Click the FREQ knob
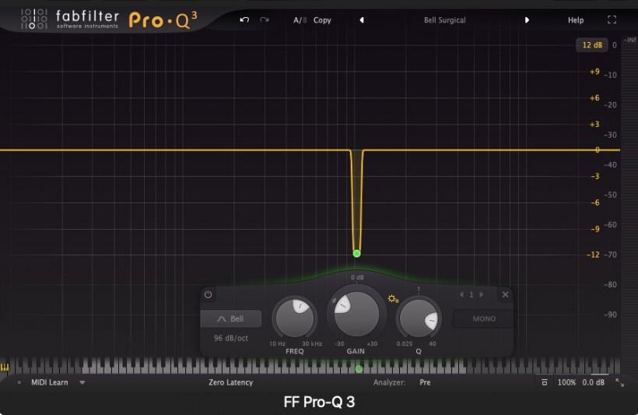Screen dimensions: 638x415 click(x=295, y=317)
